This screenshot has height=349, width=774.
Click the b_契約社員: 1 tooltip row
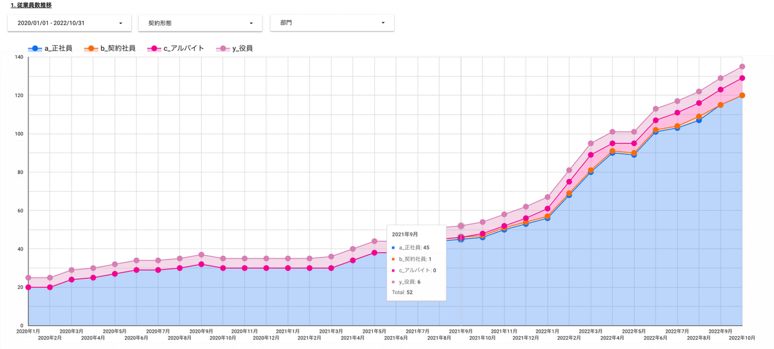click(411, 259)
